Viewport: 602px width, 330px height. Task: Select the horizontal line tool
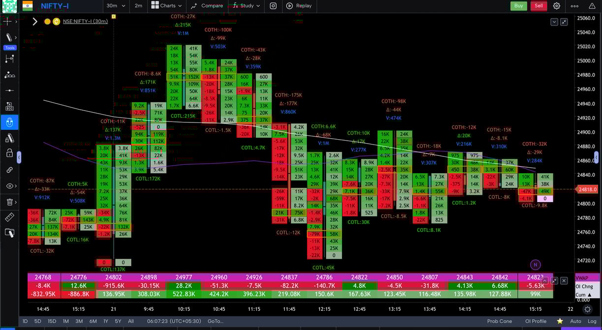click(9, 91)
